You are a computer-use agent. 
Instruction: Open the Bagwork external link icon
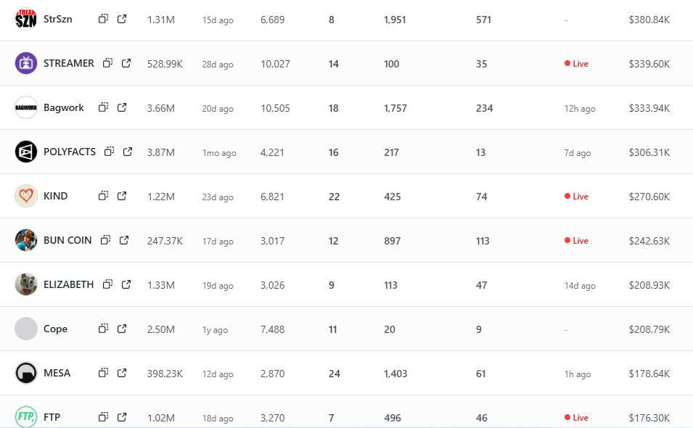[122, 107]
